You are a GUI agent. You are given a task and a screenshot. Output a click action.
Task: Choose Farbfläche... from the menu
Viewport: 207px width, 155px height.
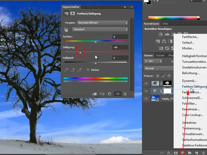pyautogui.click(x=190, y=37)
